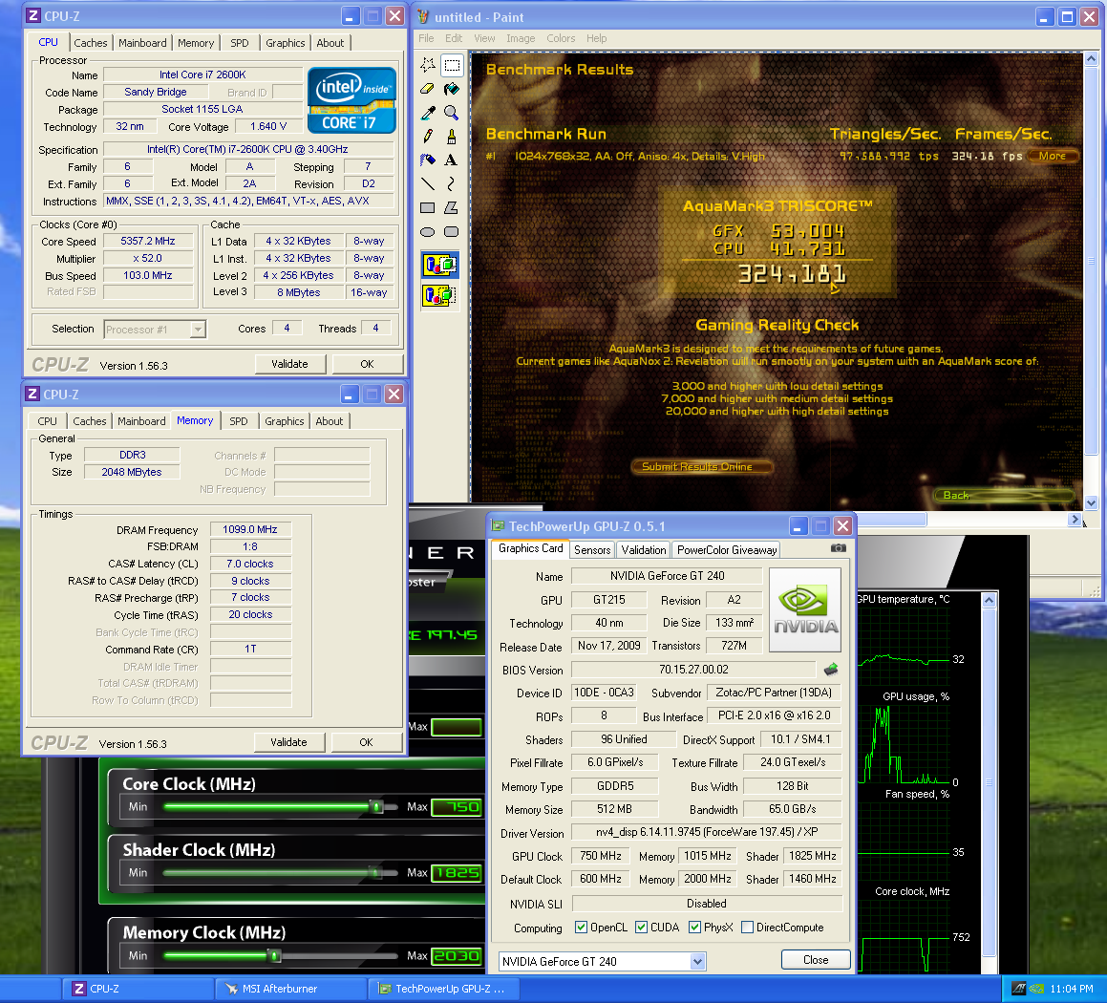Screen dimensions: 1107x1003
Task: Pick the Pick Color eyedropper tool
Action: point(428,113)
